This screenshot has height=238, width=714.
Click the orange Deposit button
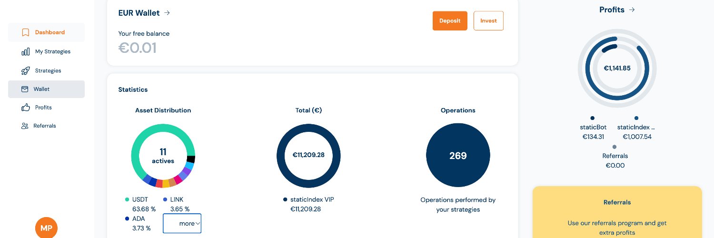tap(450, 21)
